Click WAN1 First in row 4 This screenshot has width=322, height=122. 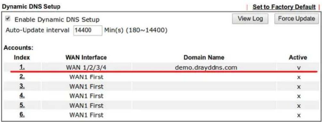[86, 96]
